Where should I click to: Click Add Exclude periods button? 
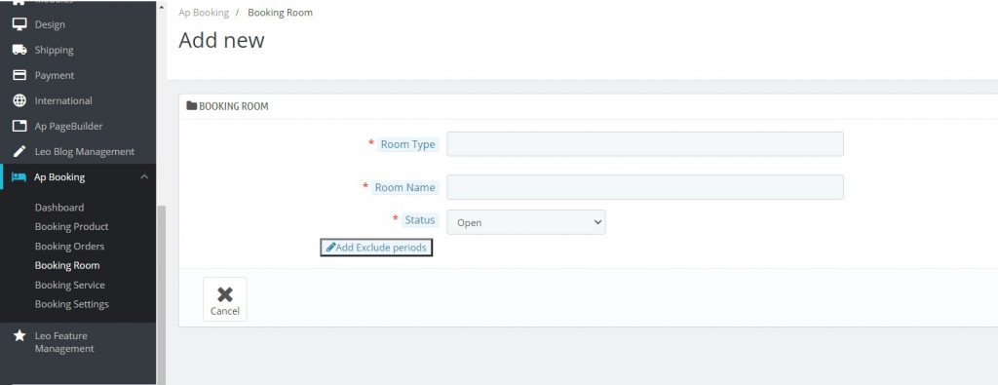tap(376, 247)
